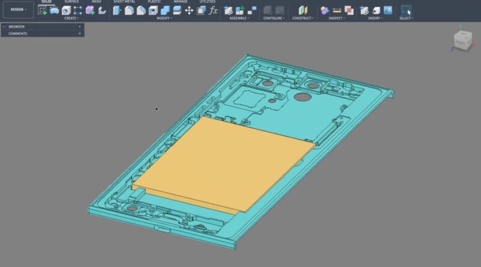Select the Fillet tool icon
The image size is (481, 267).
coord(129,10)
